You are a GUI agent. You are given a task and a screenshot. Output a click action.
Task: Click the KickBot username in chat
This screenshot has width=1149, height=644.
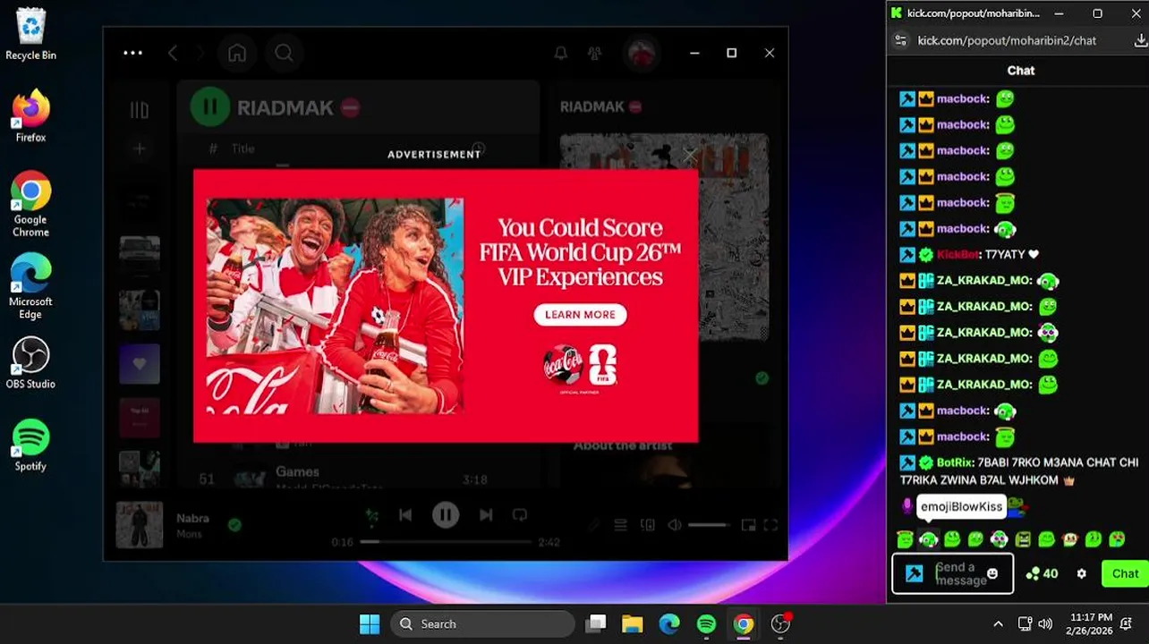point(959,254)
